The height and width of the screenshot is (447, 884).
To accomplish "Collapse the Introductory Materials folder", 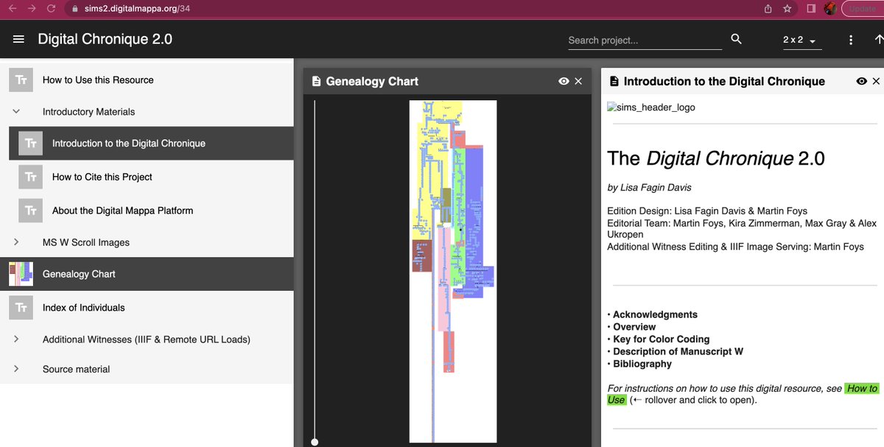I will coord(16,111).
